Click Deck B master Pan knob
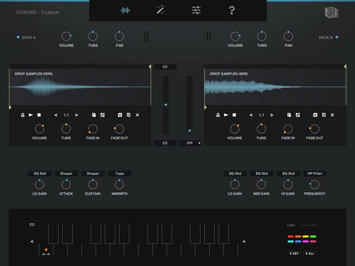355x266 pixels. click(289, 36)
